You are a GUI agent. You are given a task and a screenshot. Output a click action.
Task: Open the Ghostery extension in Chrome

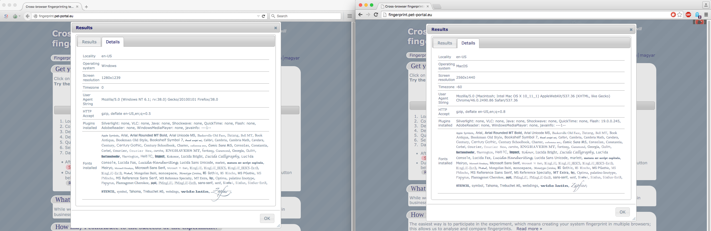pos(697,15)
